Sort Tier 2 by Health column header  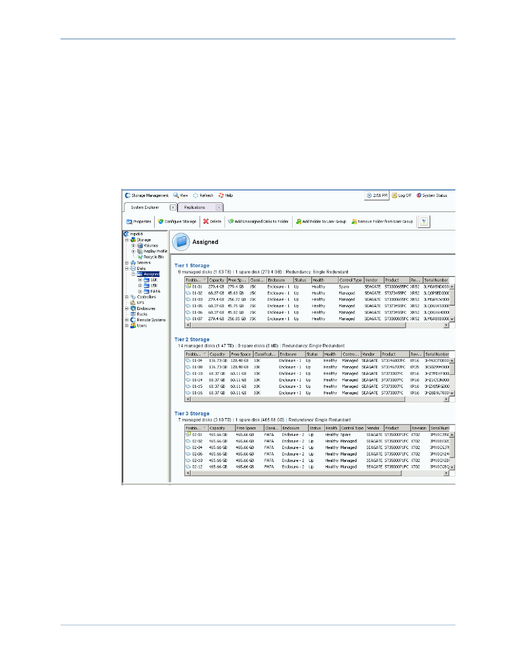tap(332, 354)
